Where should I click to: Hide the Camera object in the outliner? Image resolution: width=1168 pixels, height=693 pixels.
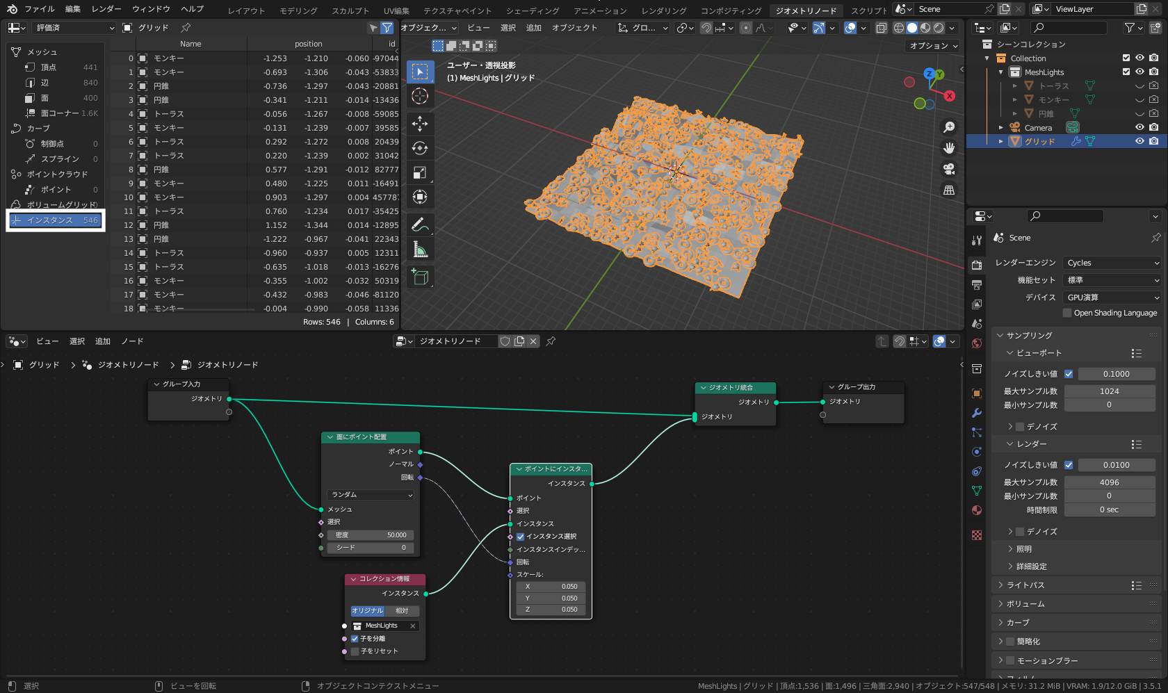[x=1139, y=127]
